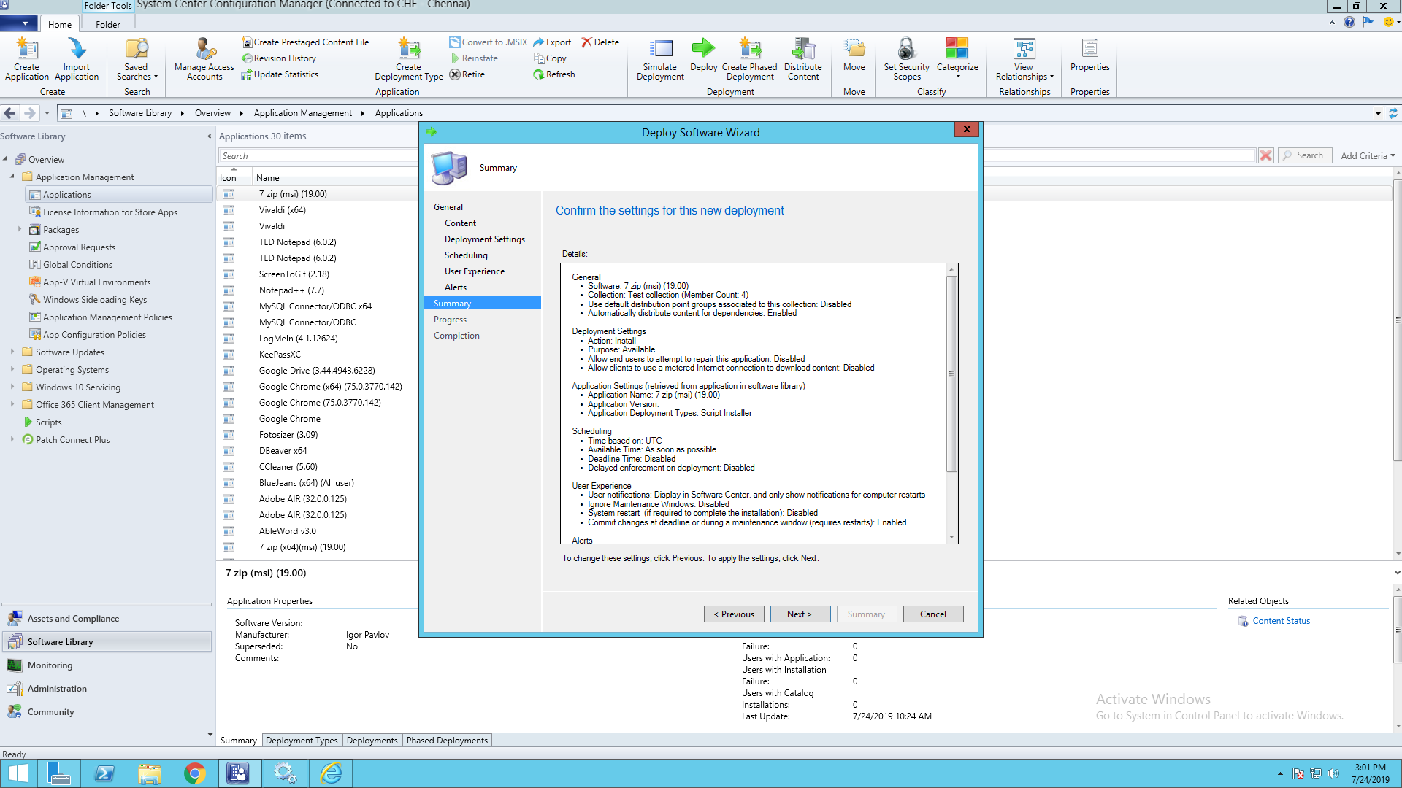1402x788 pixels.
Task: Open Chrome from the taskbar
Action: pos(194,773)
